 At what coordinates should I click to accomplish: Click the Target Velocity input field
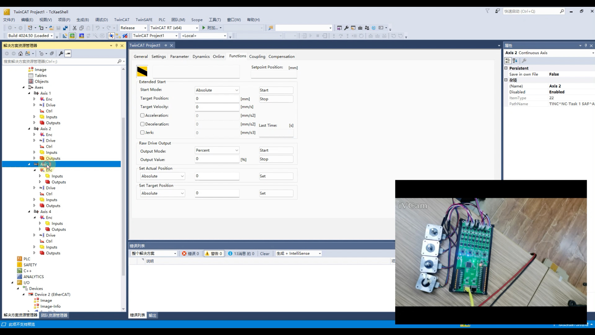[217, 107]
